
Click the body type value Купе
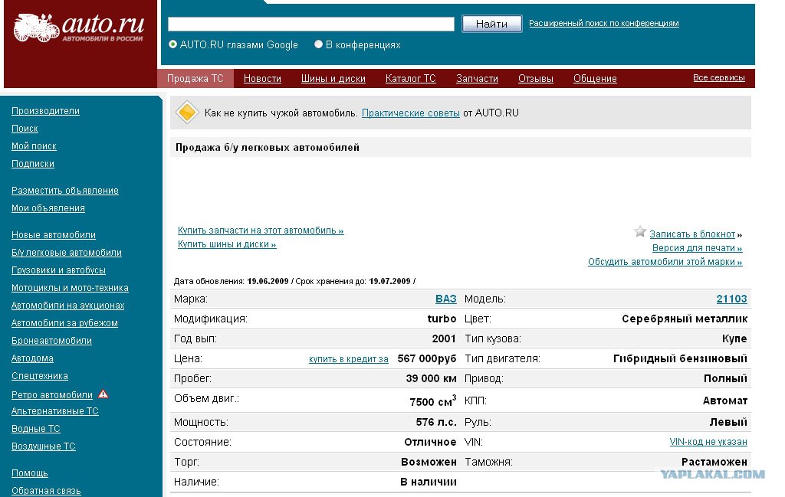pyautogui.click(x=734, y=339)
